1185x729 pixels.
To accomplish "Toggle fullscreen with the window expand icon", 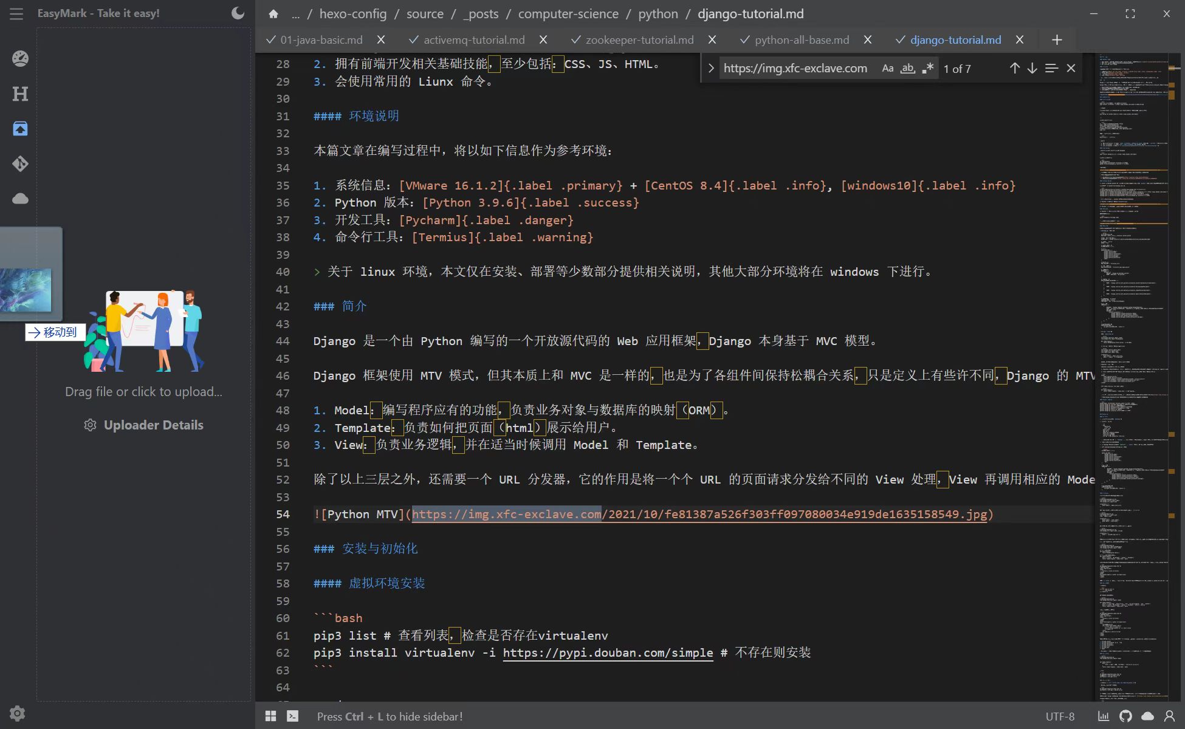I will click(x=1130, y=13).
